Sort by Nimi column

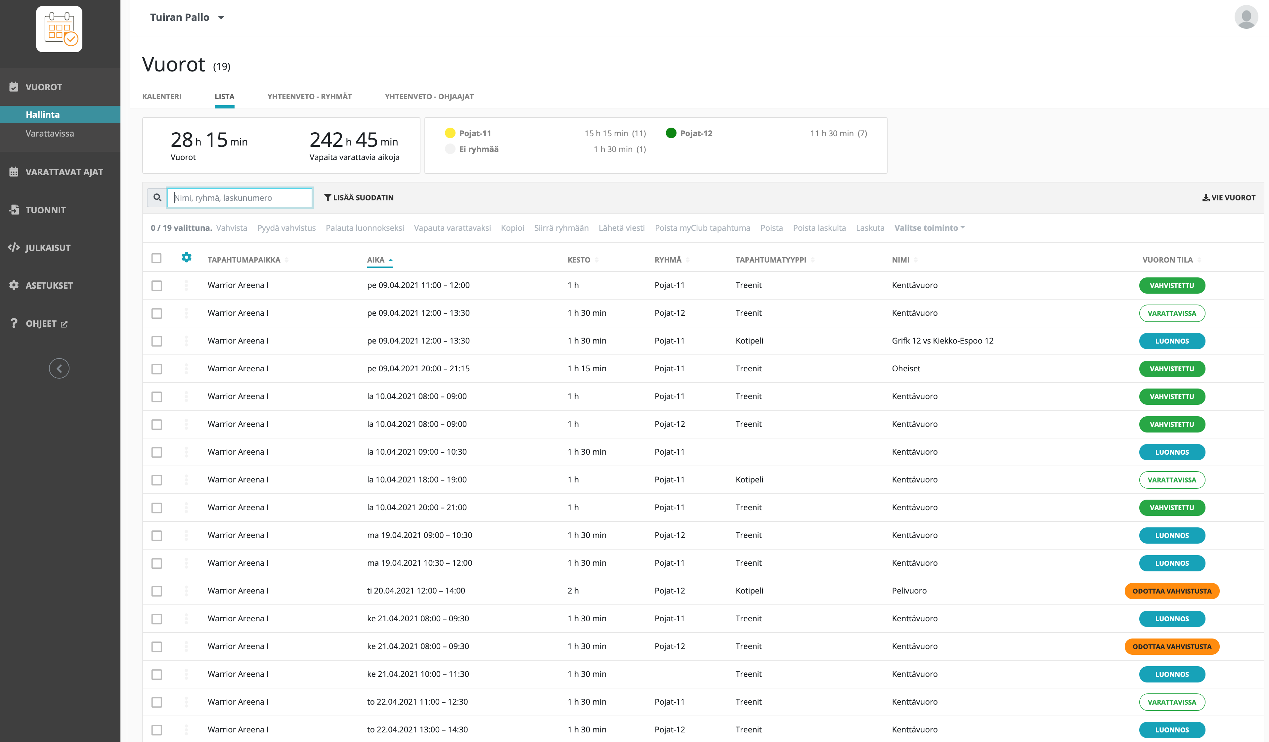click(x=904, y=260)
